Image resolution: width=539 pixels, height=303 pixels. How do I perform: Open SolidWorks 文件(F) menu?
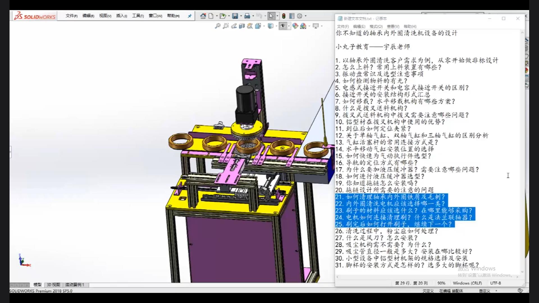pos(71,16)
